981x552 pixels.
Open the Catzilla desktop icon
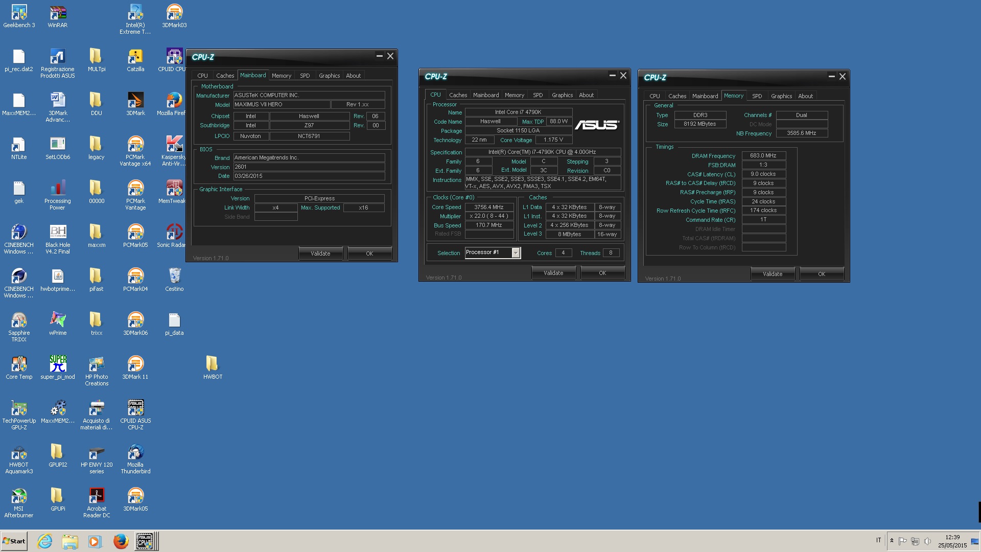(x=135, y=60)
